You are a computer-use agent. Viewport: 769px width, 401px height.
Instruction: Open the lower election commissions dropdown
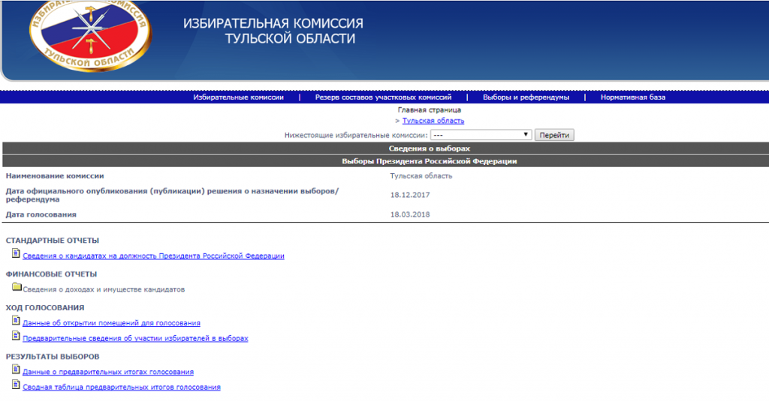(x=481, y=135)
